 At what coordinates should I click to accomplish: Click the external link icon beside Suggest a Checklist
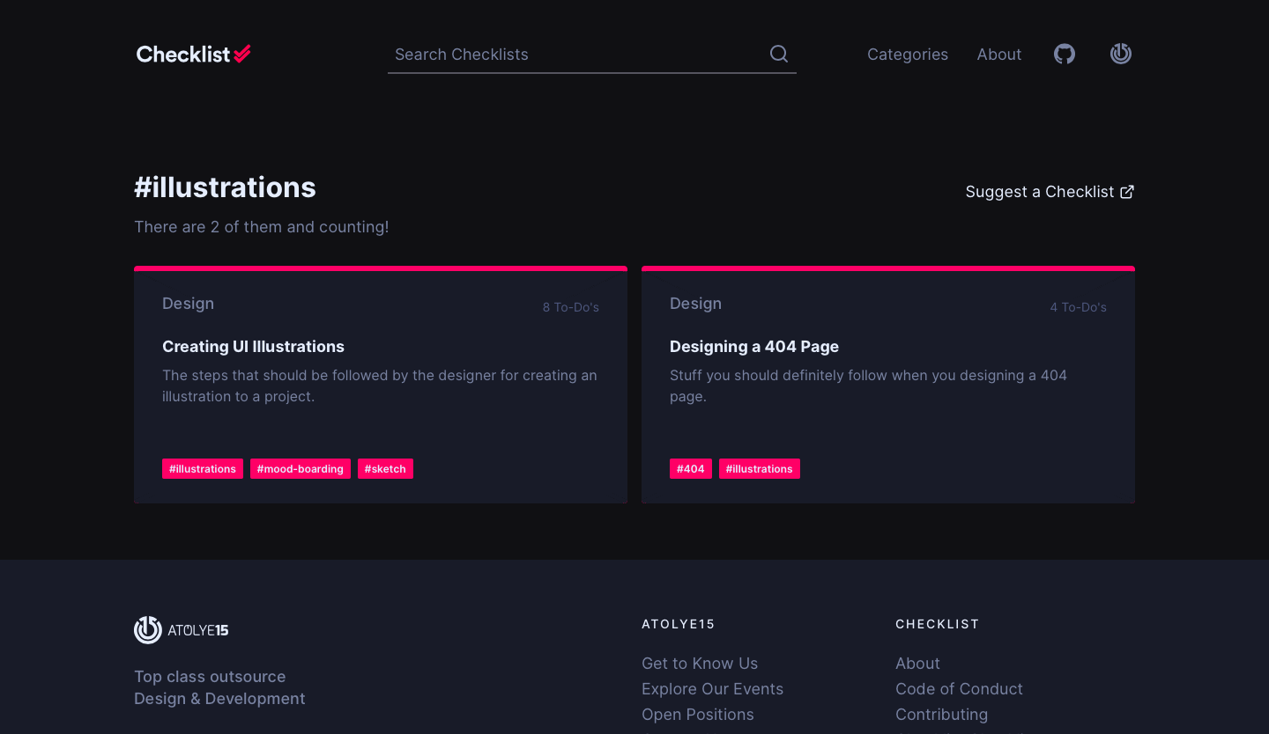(1127, 192)
